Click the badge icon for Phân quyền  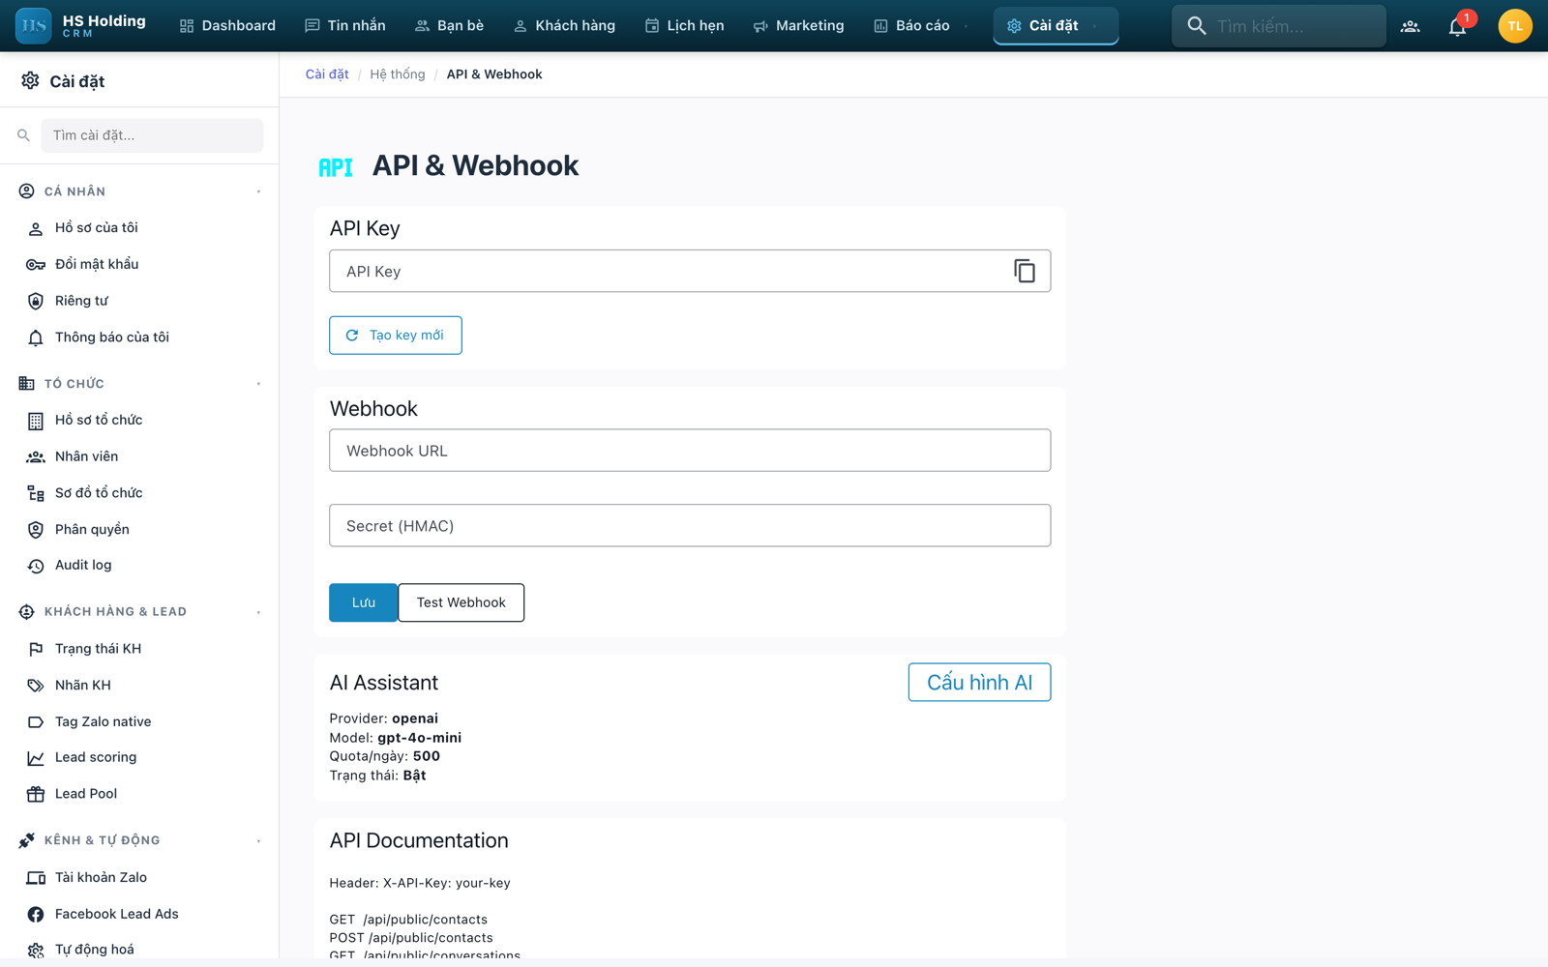coord(36,530)
